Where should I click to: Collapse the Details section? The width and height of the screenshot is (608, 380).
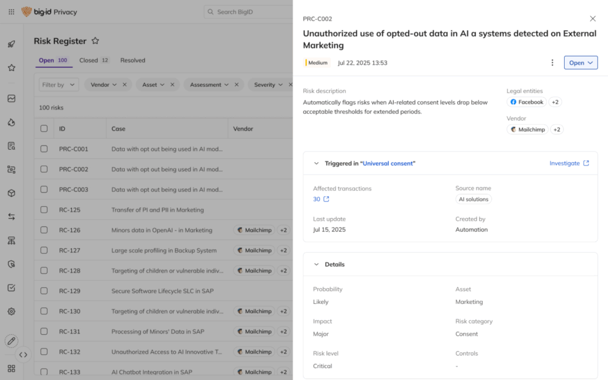[x=316, y=265]
